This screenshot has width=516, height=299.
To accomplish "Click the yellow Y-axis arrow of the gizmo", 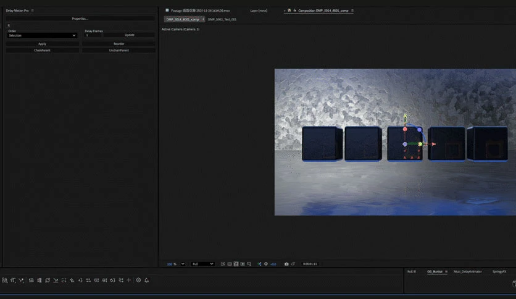I will [405, 116].
